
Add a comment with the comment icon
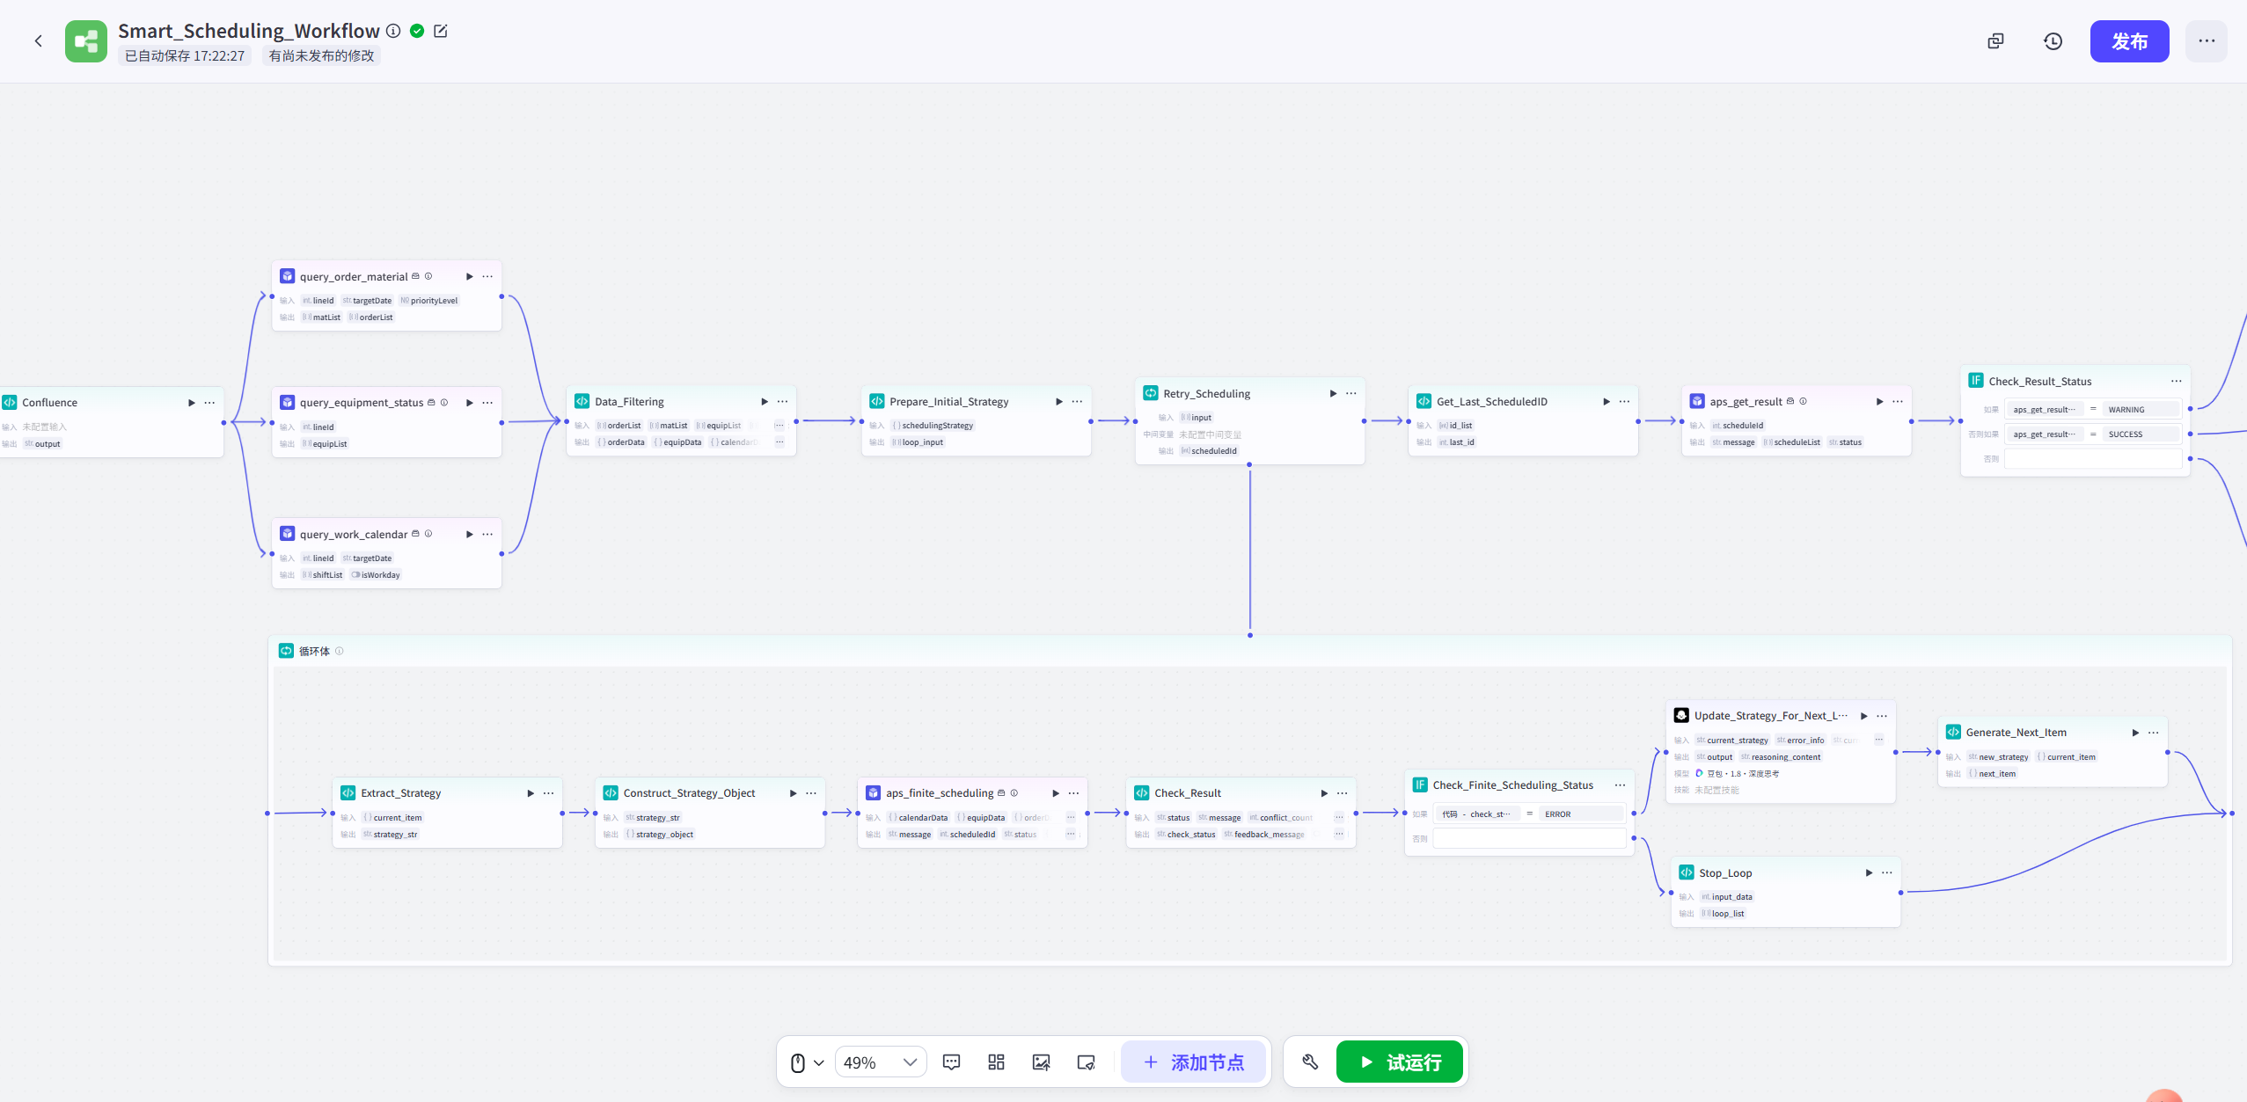point(951,1062)
